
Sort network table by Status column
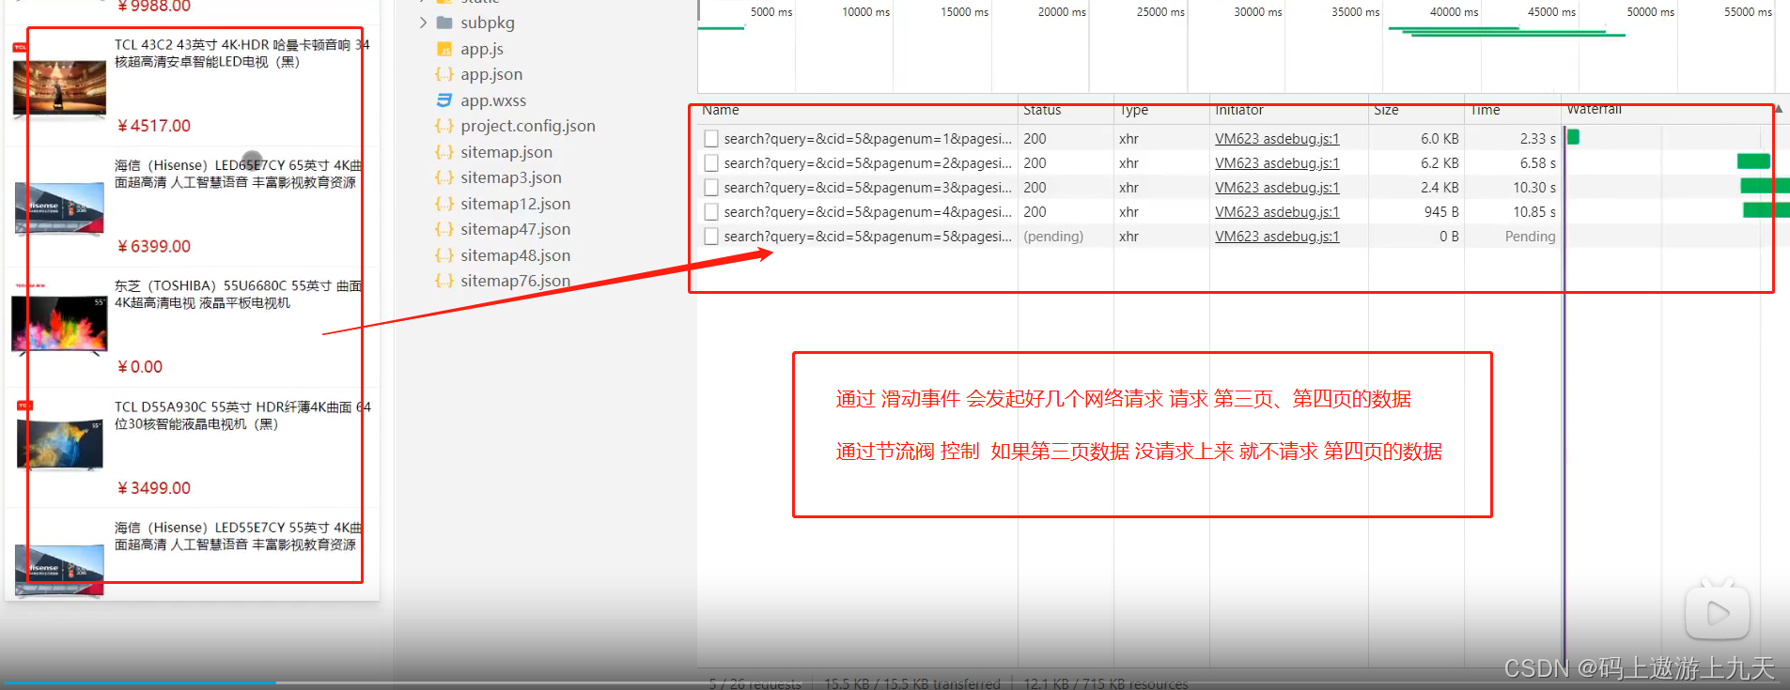(1066, 111)
